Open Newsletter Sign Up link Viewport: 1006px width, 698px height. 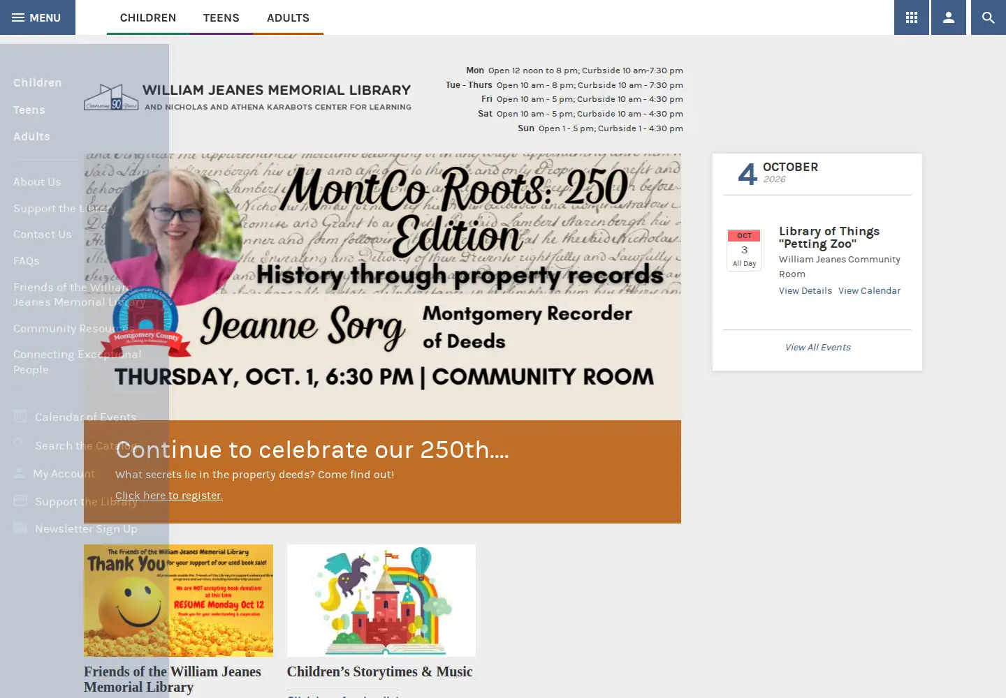pyautogui.click(x=86, y=529)
